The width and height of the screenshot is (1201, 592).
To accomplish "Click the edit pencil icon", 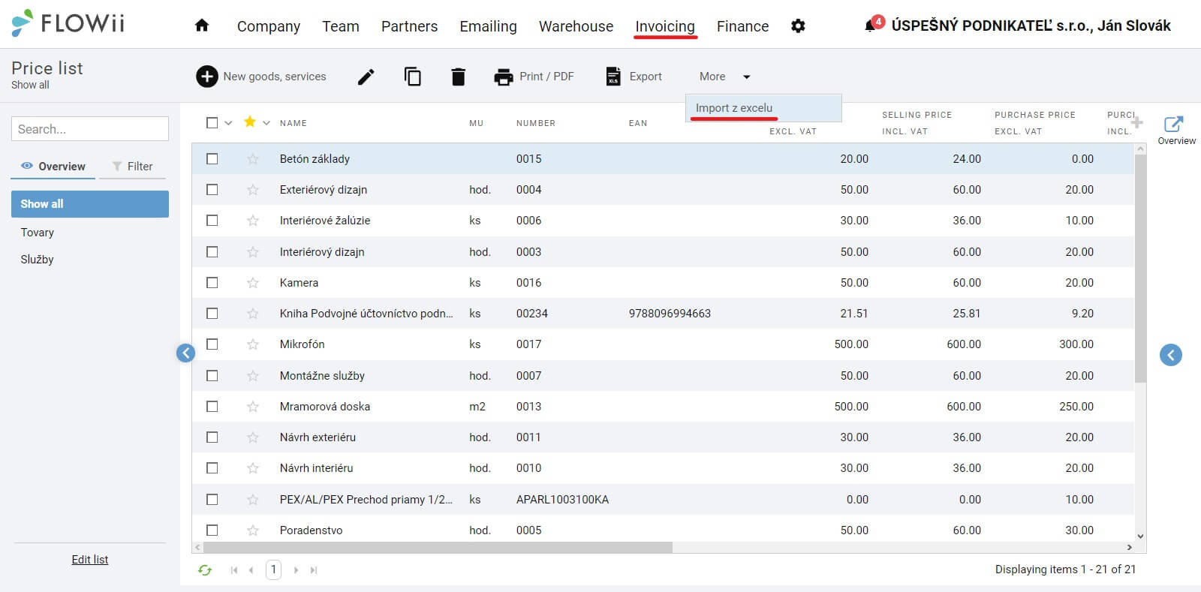I will point(366,77).
